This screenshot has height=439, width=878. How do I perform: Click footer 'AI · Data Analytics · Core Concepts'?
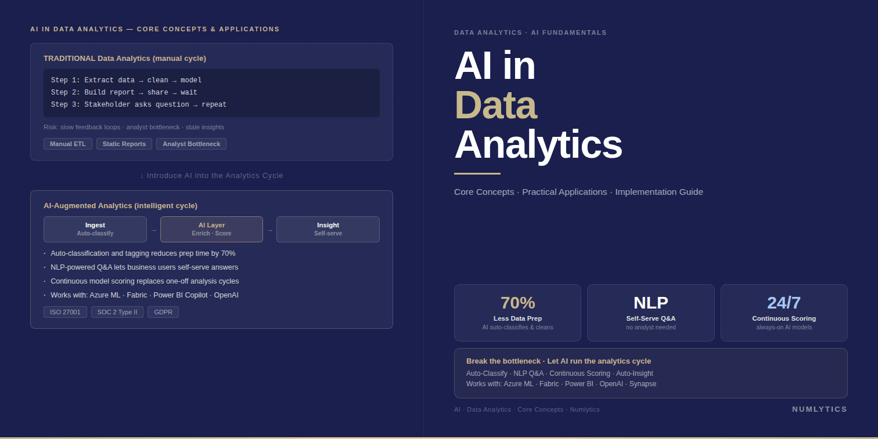[x=527, y=409]
